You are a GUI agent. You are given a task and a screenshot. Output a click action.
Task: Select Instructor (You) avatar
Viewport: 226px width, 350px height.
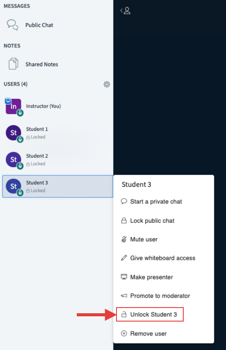tap(14, 106)
